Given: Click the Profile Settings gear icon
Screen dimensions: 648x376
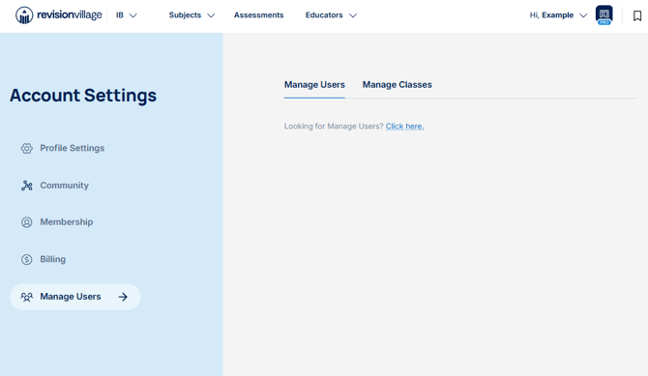Looking at the screenshot, I should [x=27, y=148].
